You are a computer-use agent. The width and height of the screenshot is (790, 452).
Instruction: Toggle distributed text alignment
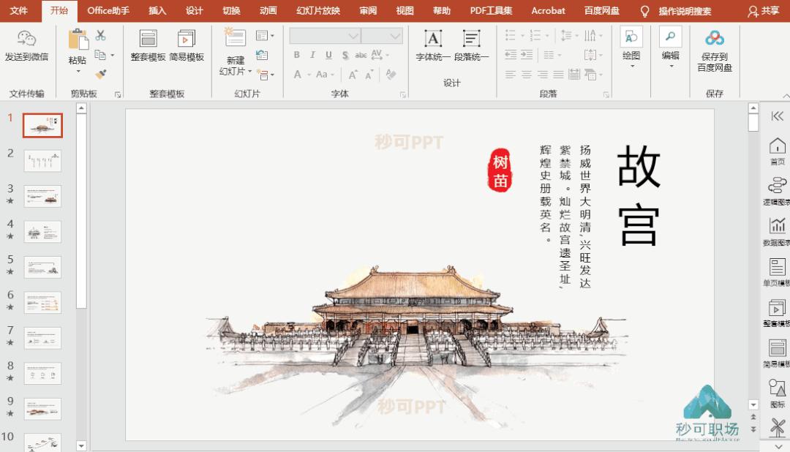[574, 75]
